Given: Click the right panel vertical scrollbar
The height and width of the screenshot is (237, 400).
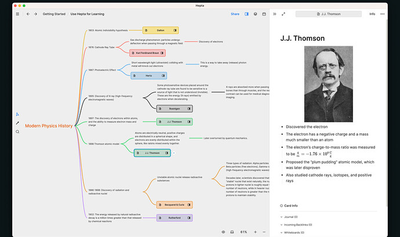Looking at the screenshot, I should (387, 112).
